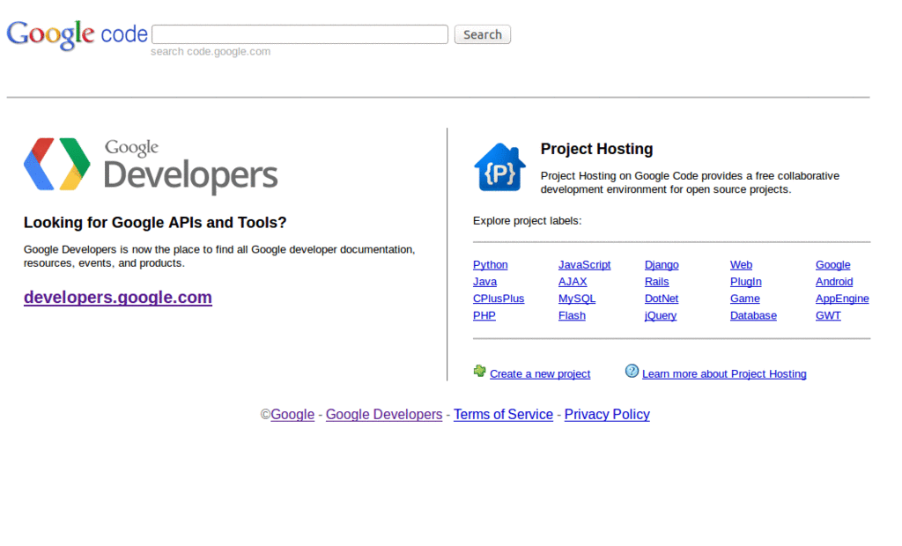The width and height of the screenshot is (902, 546).
Task: Open the PHP project label
Action: click(484, 316)
